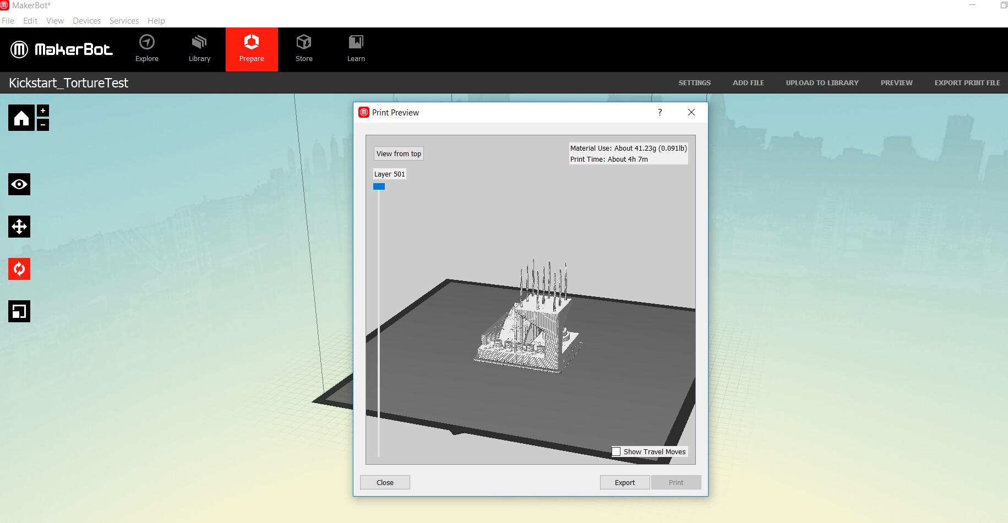Click the Print Time estimate text
This screenshot has width=1008, height=523.
[609, 159]
